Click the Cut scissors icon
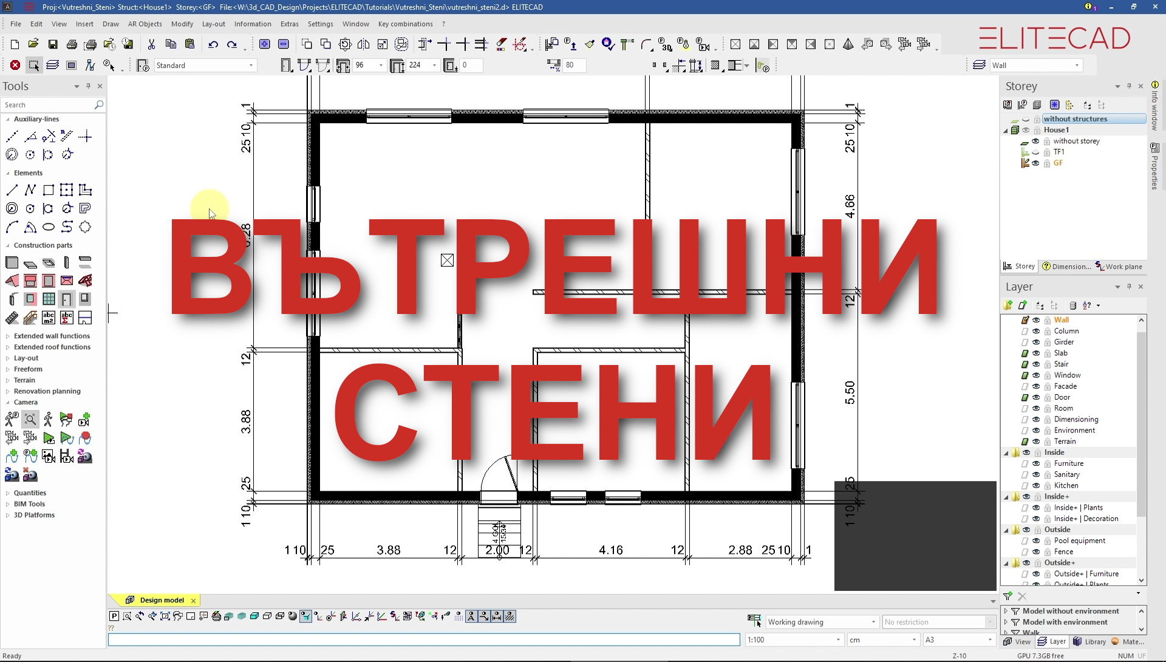 pos(151,44)
